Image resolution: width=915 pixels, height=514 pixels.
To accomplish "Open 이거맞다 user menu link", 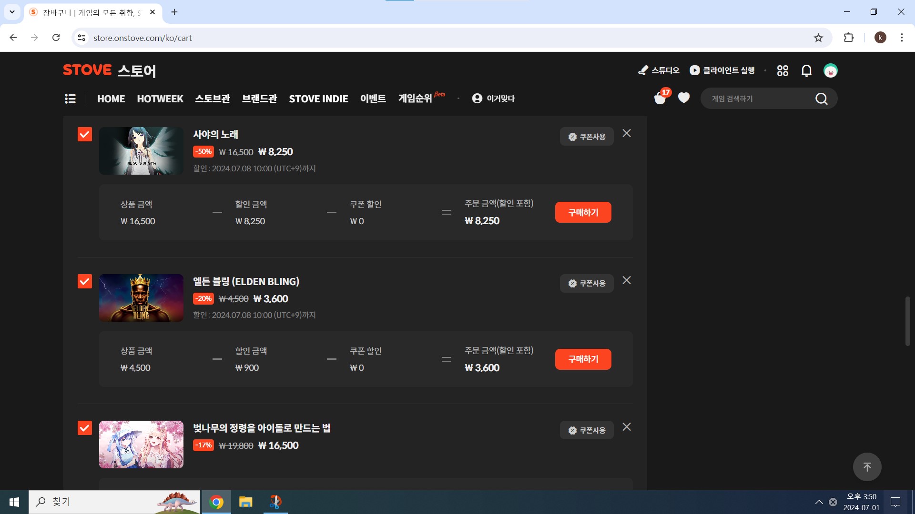I will click(x=493, y=99).
